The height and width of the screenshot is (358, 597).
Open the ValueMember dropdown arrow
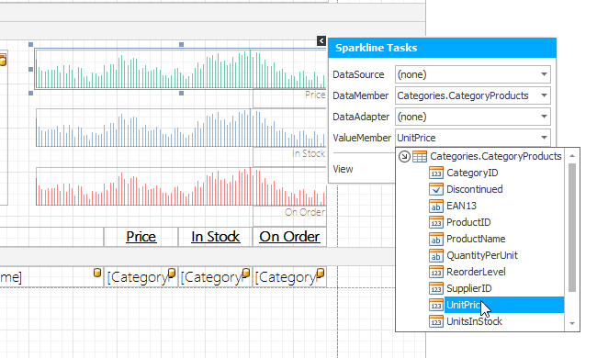544,138
